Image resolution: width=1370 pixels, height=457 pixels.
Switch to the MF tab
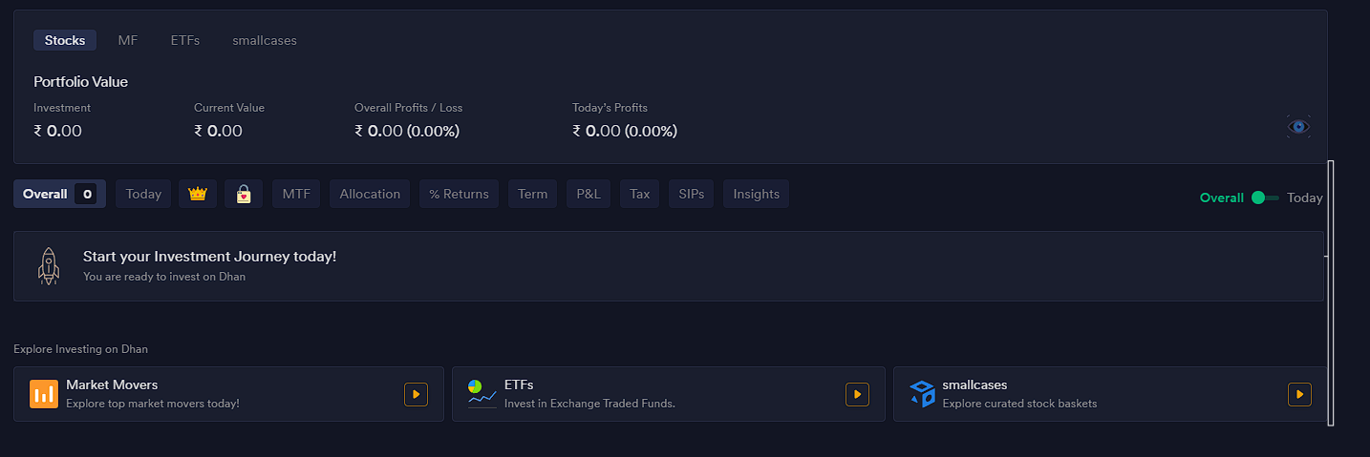pos(128,40)
